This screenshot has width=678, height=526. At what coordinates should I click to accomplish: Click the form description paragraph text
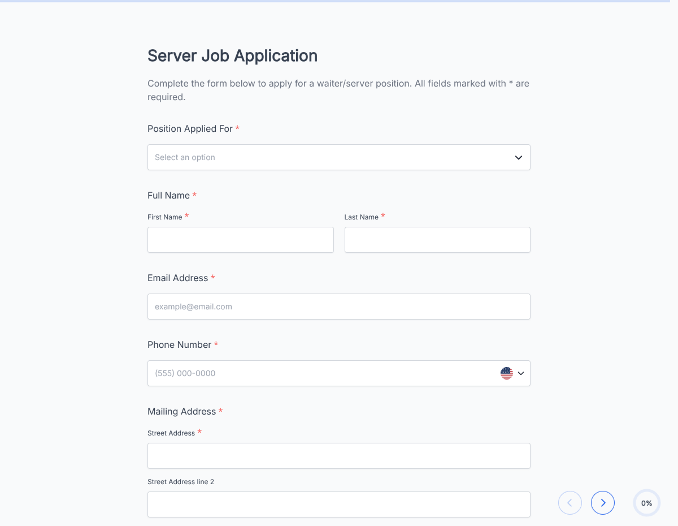click(x=338, y=90)
